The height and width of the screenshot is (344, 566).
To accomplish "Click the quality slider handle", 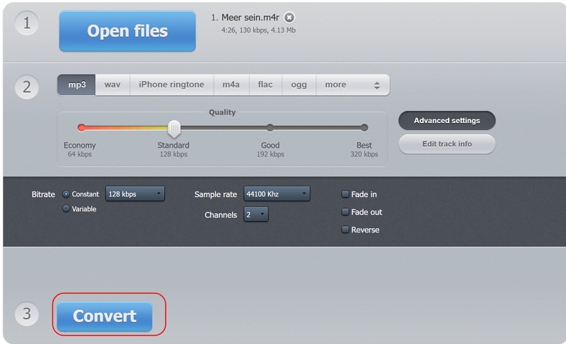I will tap(174, 128).
